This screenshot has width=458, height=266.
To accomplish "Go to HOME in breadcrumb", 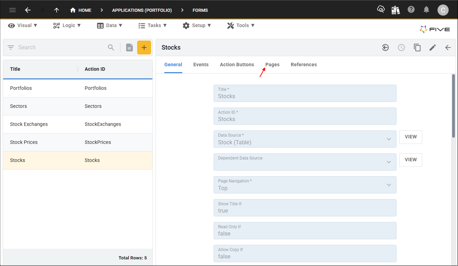I will tap(81, 10).
